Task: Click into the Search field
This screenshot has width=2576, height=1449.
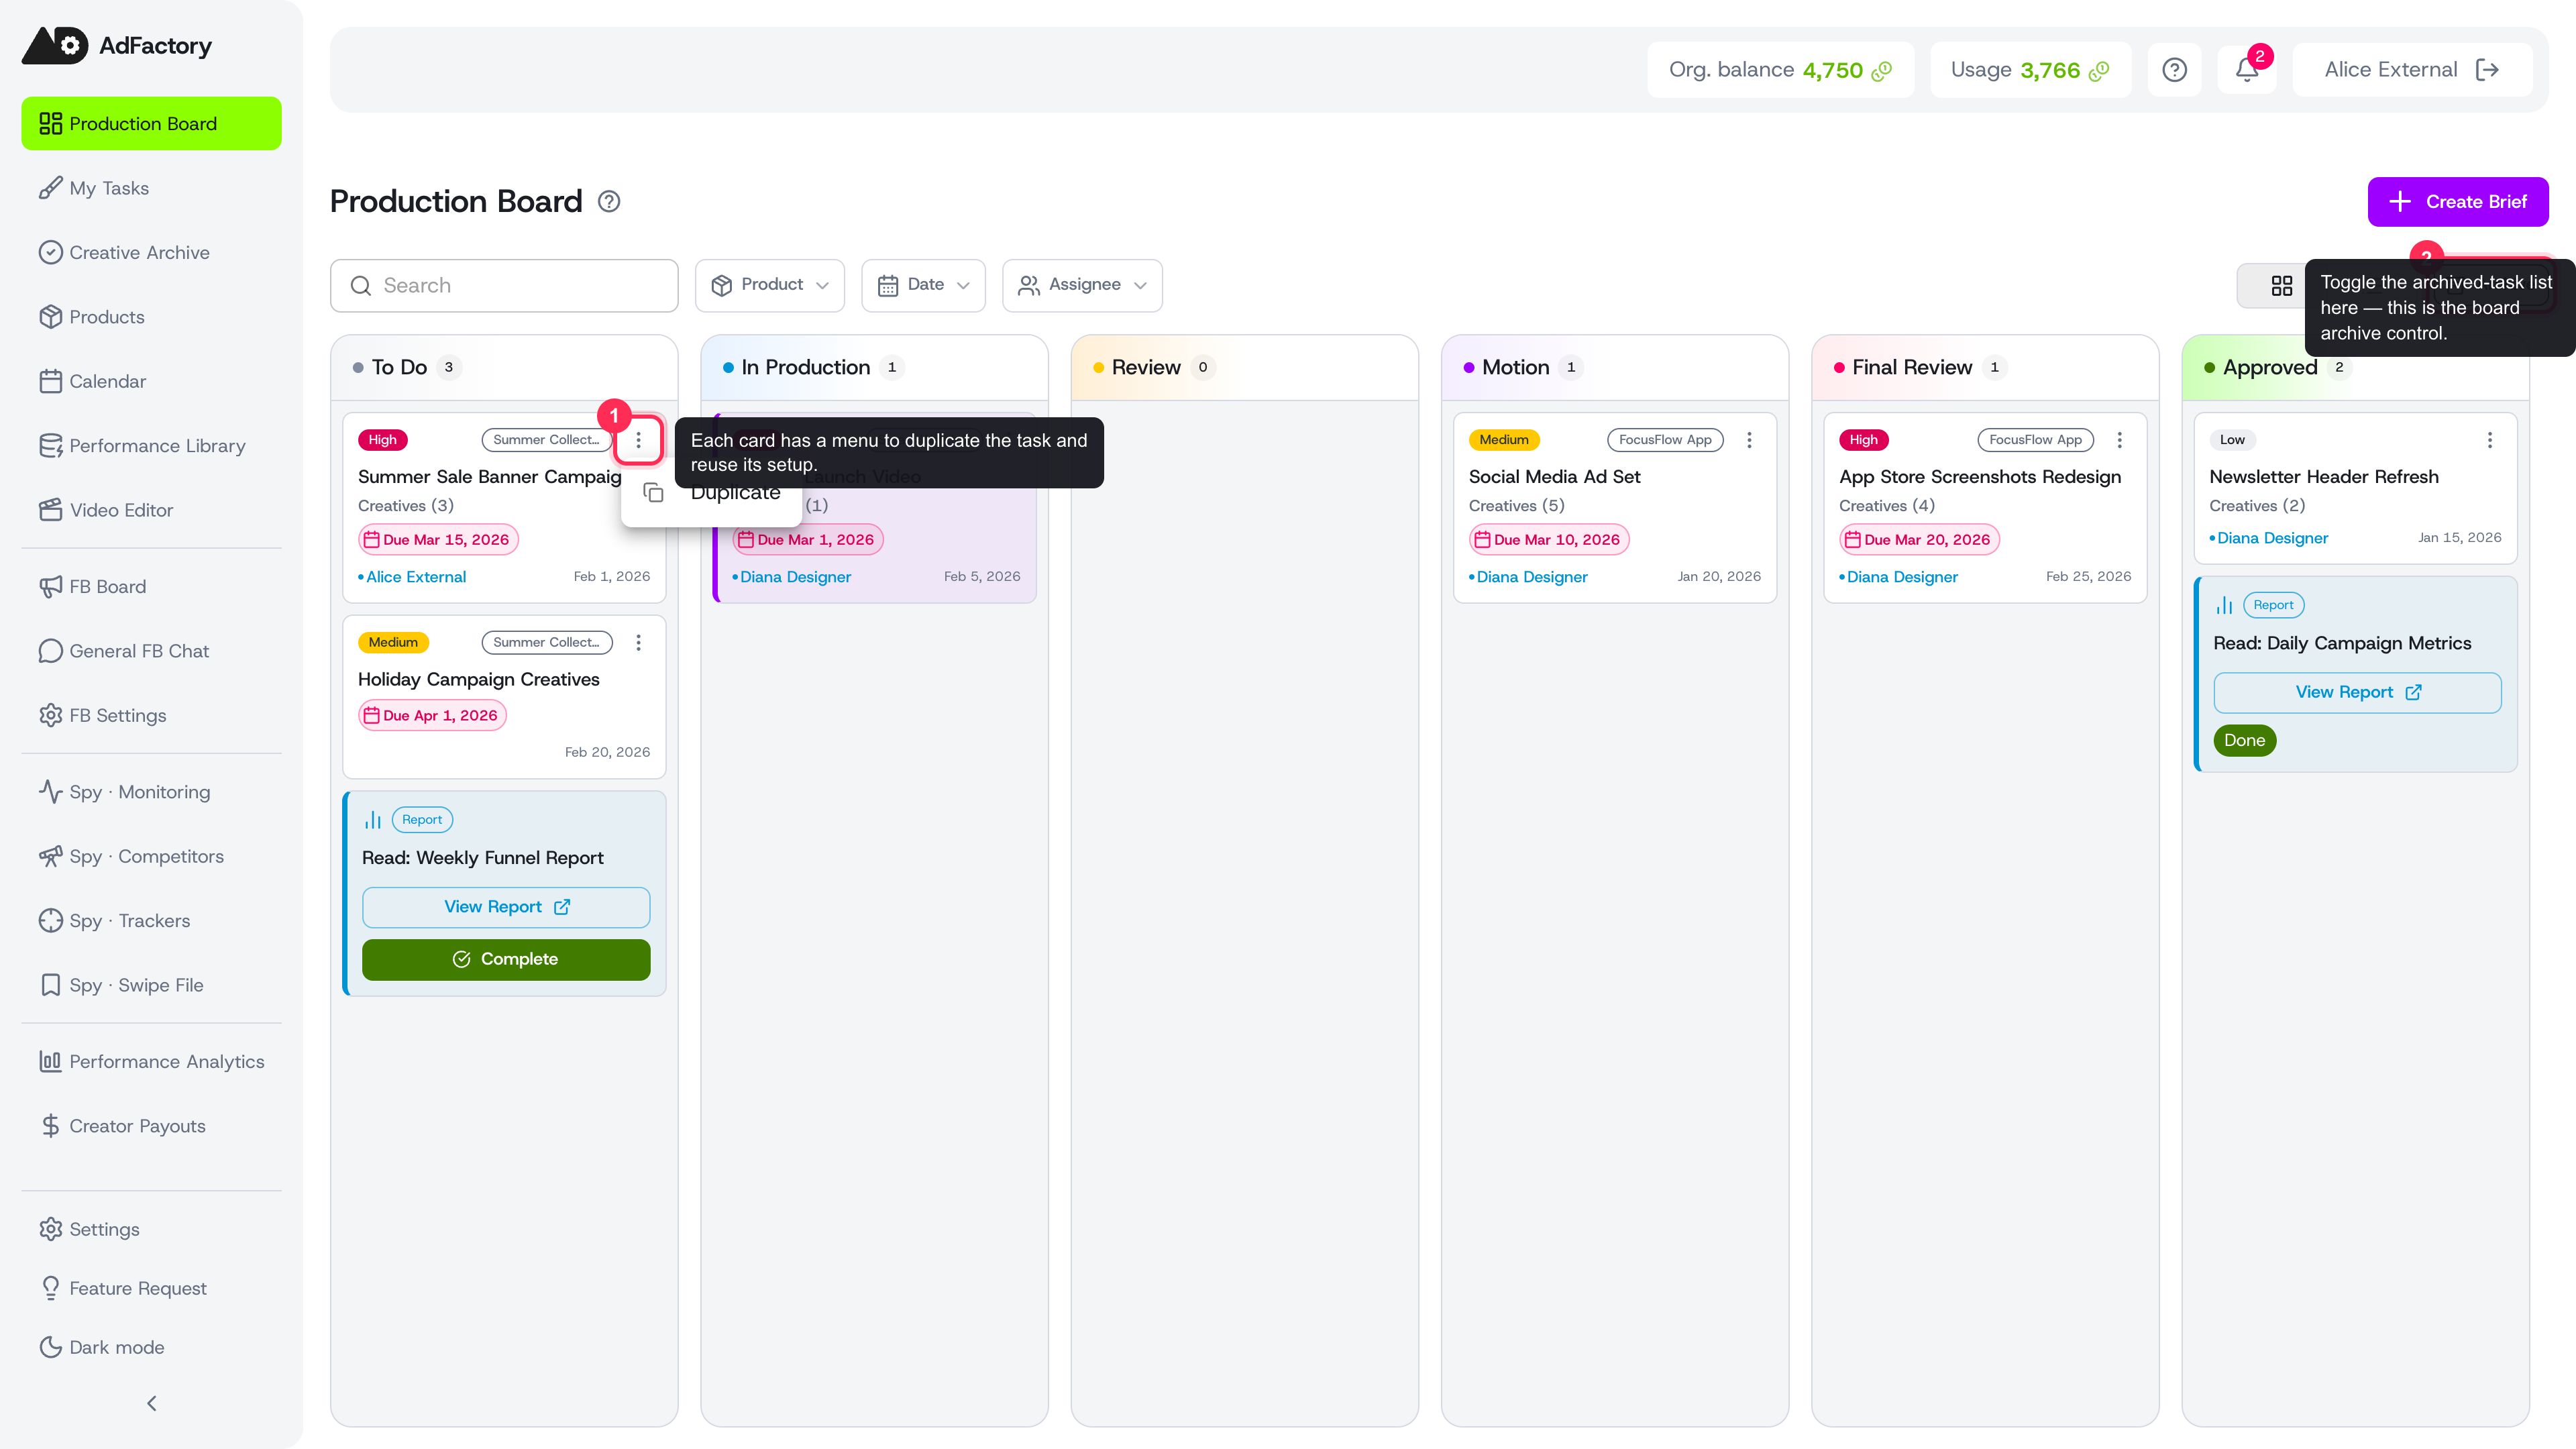Action: click(504, 286)
